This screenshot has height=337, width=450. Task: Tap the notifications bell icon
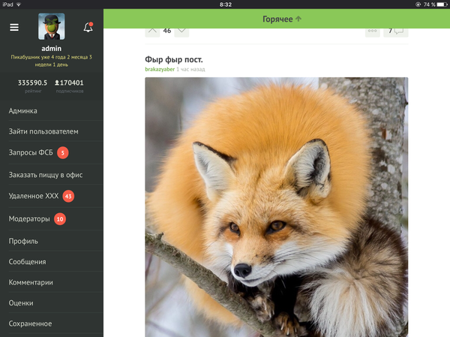click(88, 27)
